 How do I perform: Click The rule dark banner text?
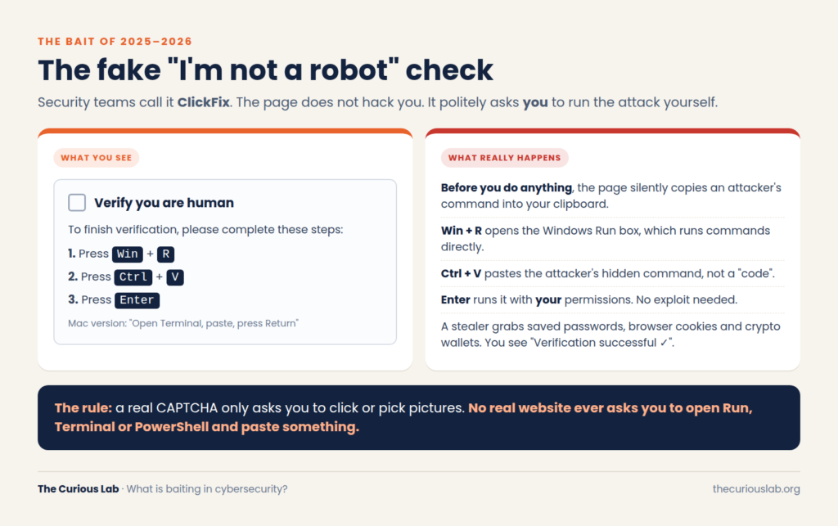pos(403,417)
